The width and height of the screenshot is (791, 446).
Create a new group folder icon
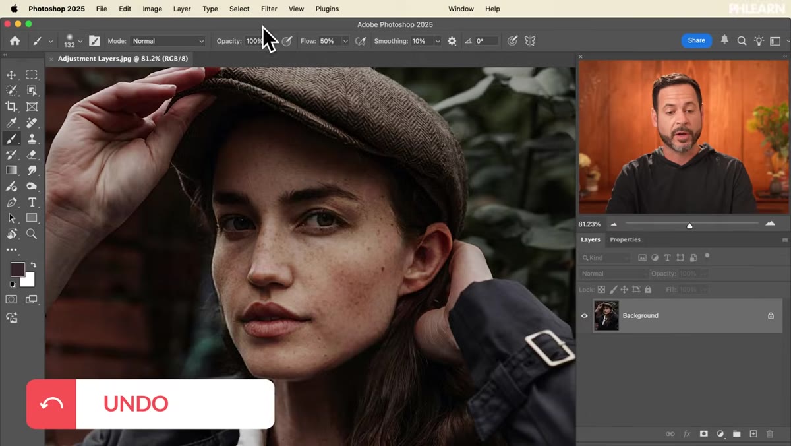point(737,434)
